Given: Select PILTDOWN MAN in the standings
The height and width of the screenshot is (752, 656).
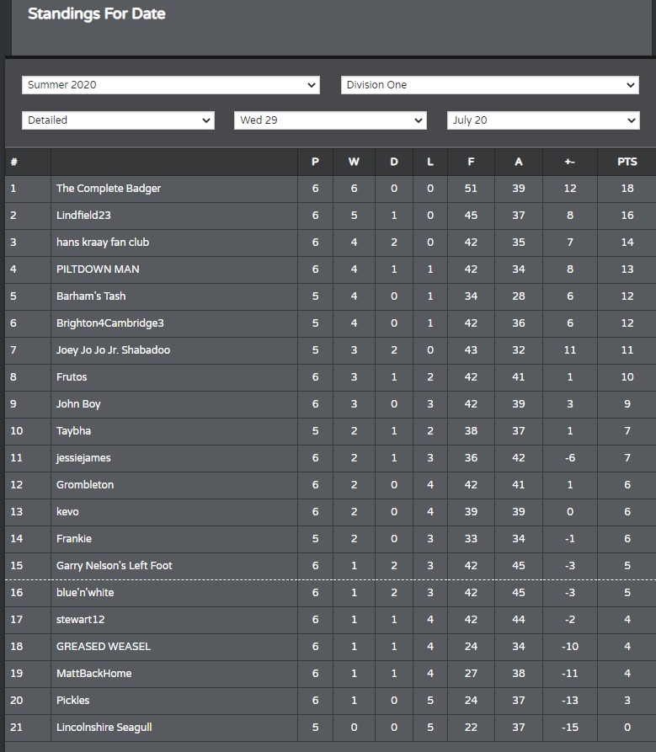Looking at the screenshot, I should (98, 269).
